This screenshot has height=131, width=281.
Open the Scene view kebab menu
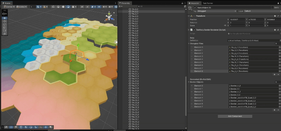pos(116,3)
